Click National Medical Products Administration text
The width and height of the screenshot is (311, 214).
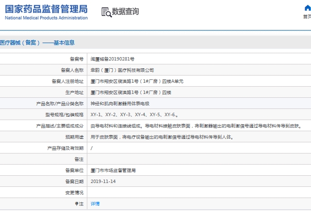[x=46, y=18]
